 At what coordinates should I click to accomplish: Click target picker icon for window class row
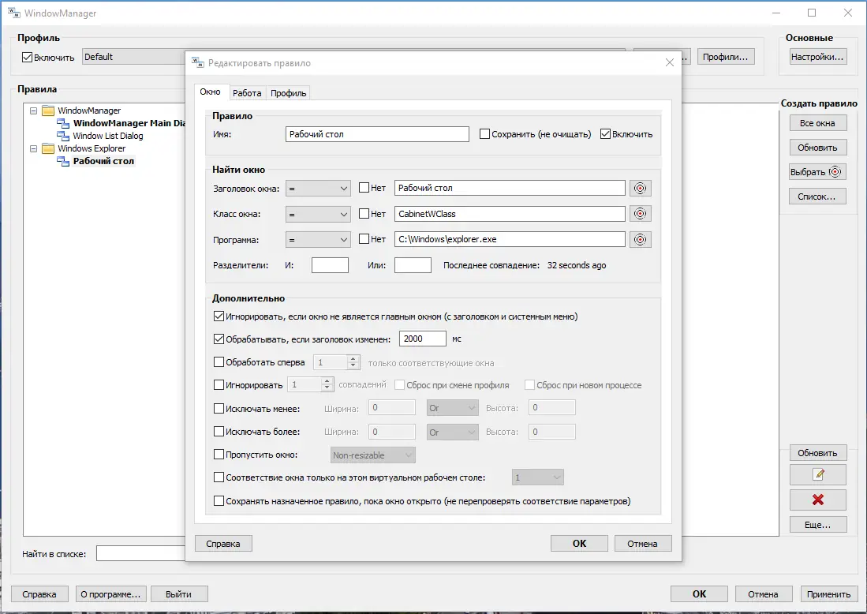pos(640,214)
